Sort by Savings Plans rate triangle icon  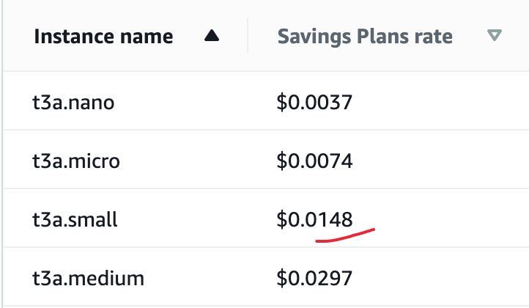[495, 35]
